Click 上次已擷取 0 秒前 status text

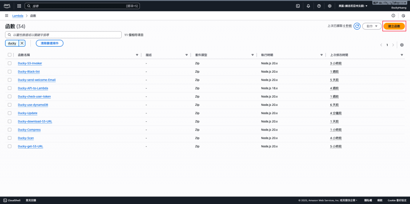(340, 26)
